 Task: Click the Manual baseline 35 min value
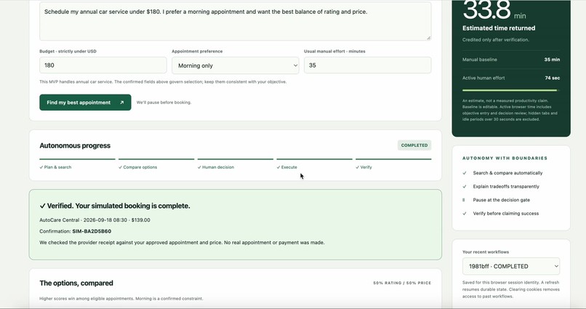tap(552, 60)
